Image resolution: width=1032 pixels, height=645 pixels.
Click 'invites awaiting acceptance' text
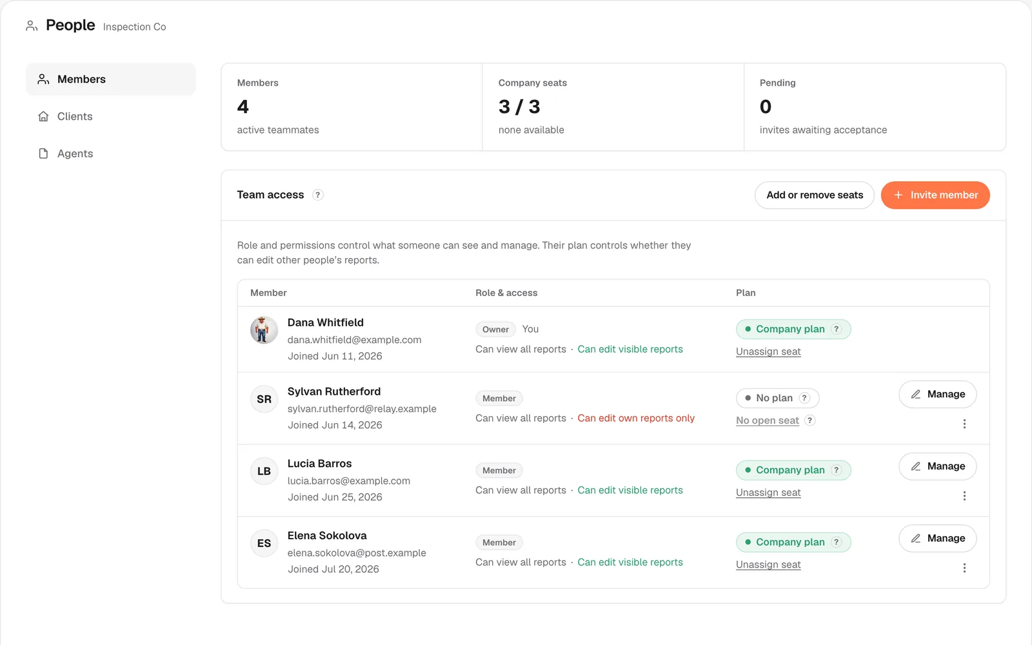pos(823,130)
